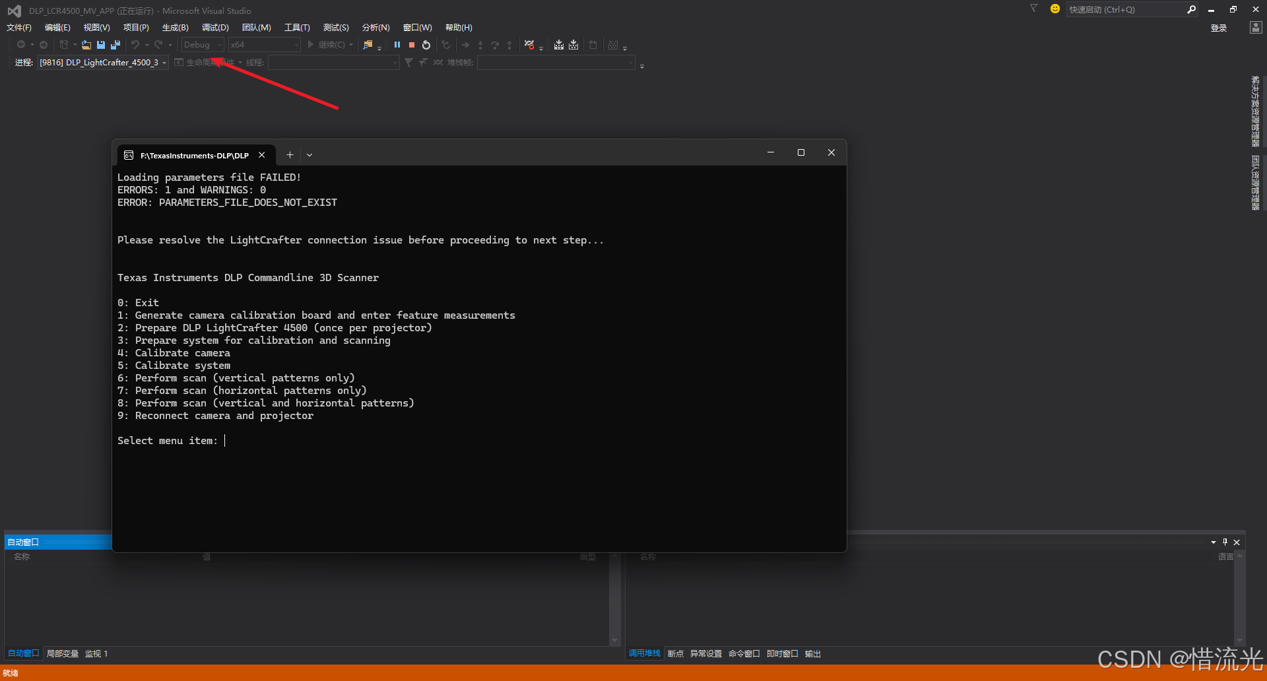Open the 调试(D) menu
1267x681 pixels.
(215, 28)
